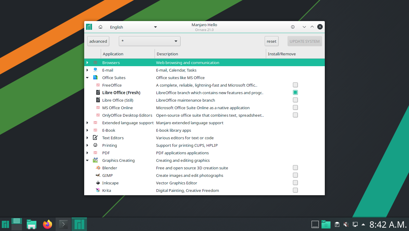Click the network tray icon

(x=355, y=224)
